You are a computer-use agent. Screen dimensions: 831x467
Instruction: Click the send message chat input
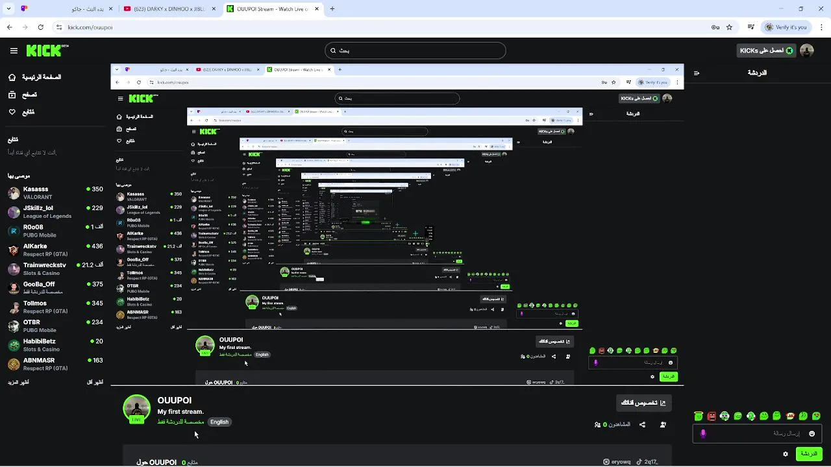758,433
